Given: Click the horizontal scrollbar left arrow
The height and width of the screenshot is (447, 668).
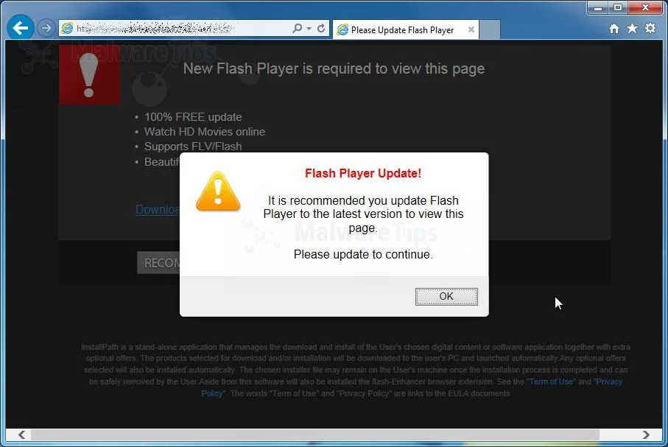Looking at the screenshot, I should [22, 434].
